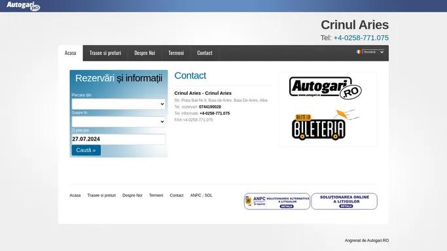Open Contact in the top navigation bar
Image resolution: width=447 pixels, height=251 pixels.
point(205,53)
